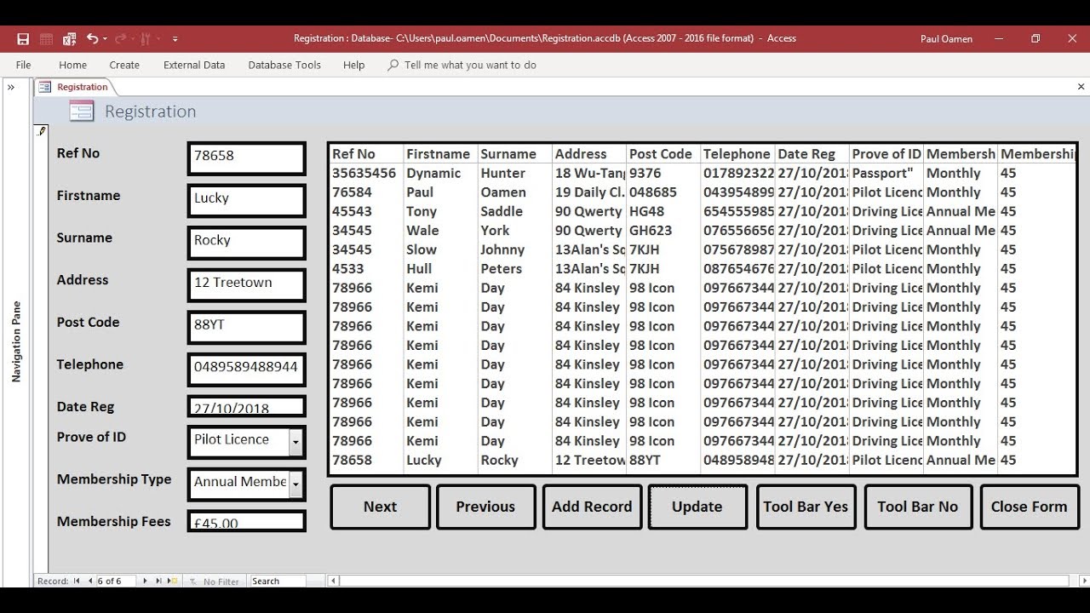Screen dimensions: 1090x613
Task: Select the list row with Ref No 35635456
Action: pyautogui.click(x=703, y=173)
